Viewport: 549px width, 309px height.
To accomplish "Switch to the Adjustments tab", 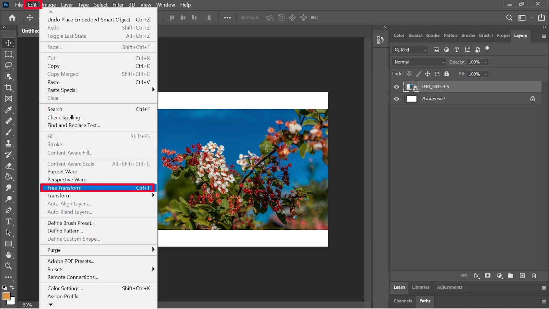I will (449, 287).
